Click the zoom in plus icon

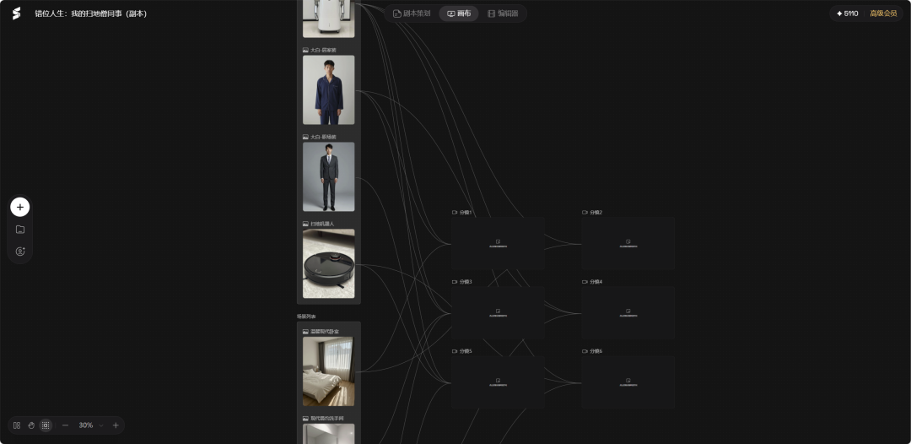(116, 425)
